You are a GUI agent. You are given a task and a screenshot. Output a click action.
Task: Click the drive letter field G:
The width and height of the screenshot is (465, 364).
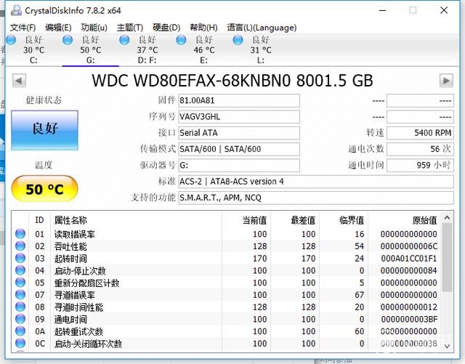tap(239, 165)
